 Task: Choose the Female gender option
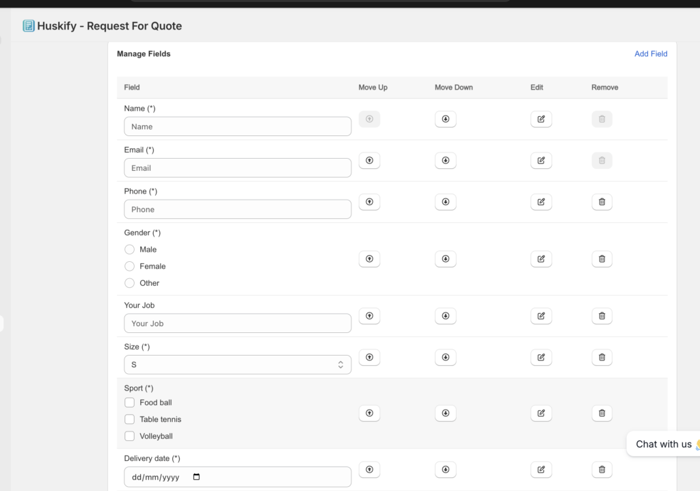point(130,267)
